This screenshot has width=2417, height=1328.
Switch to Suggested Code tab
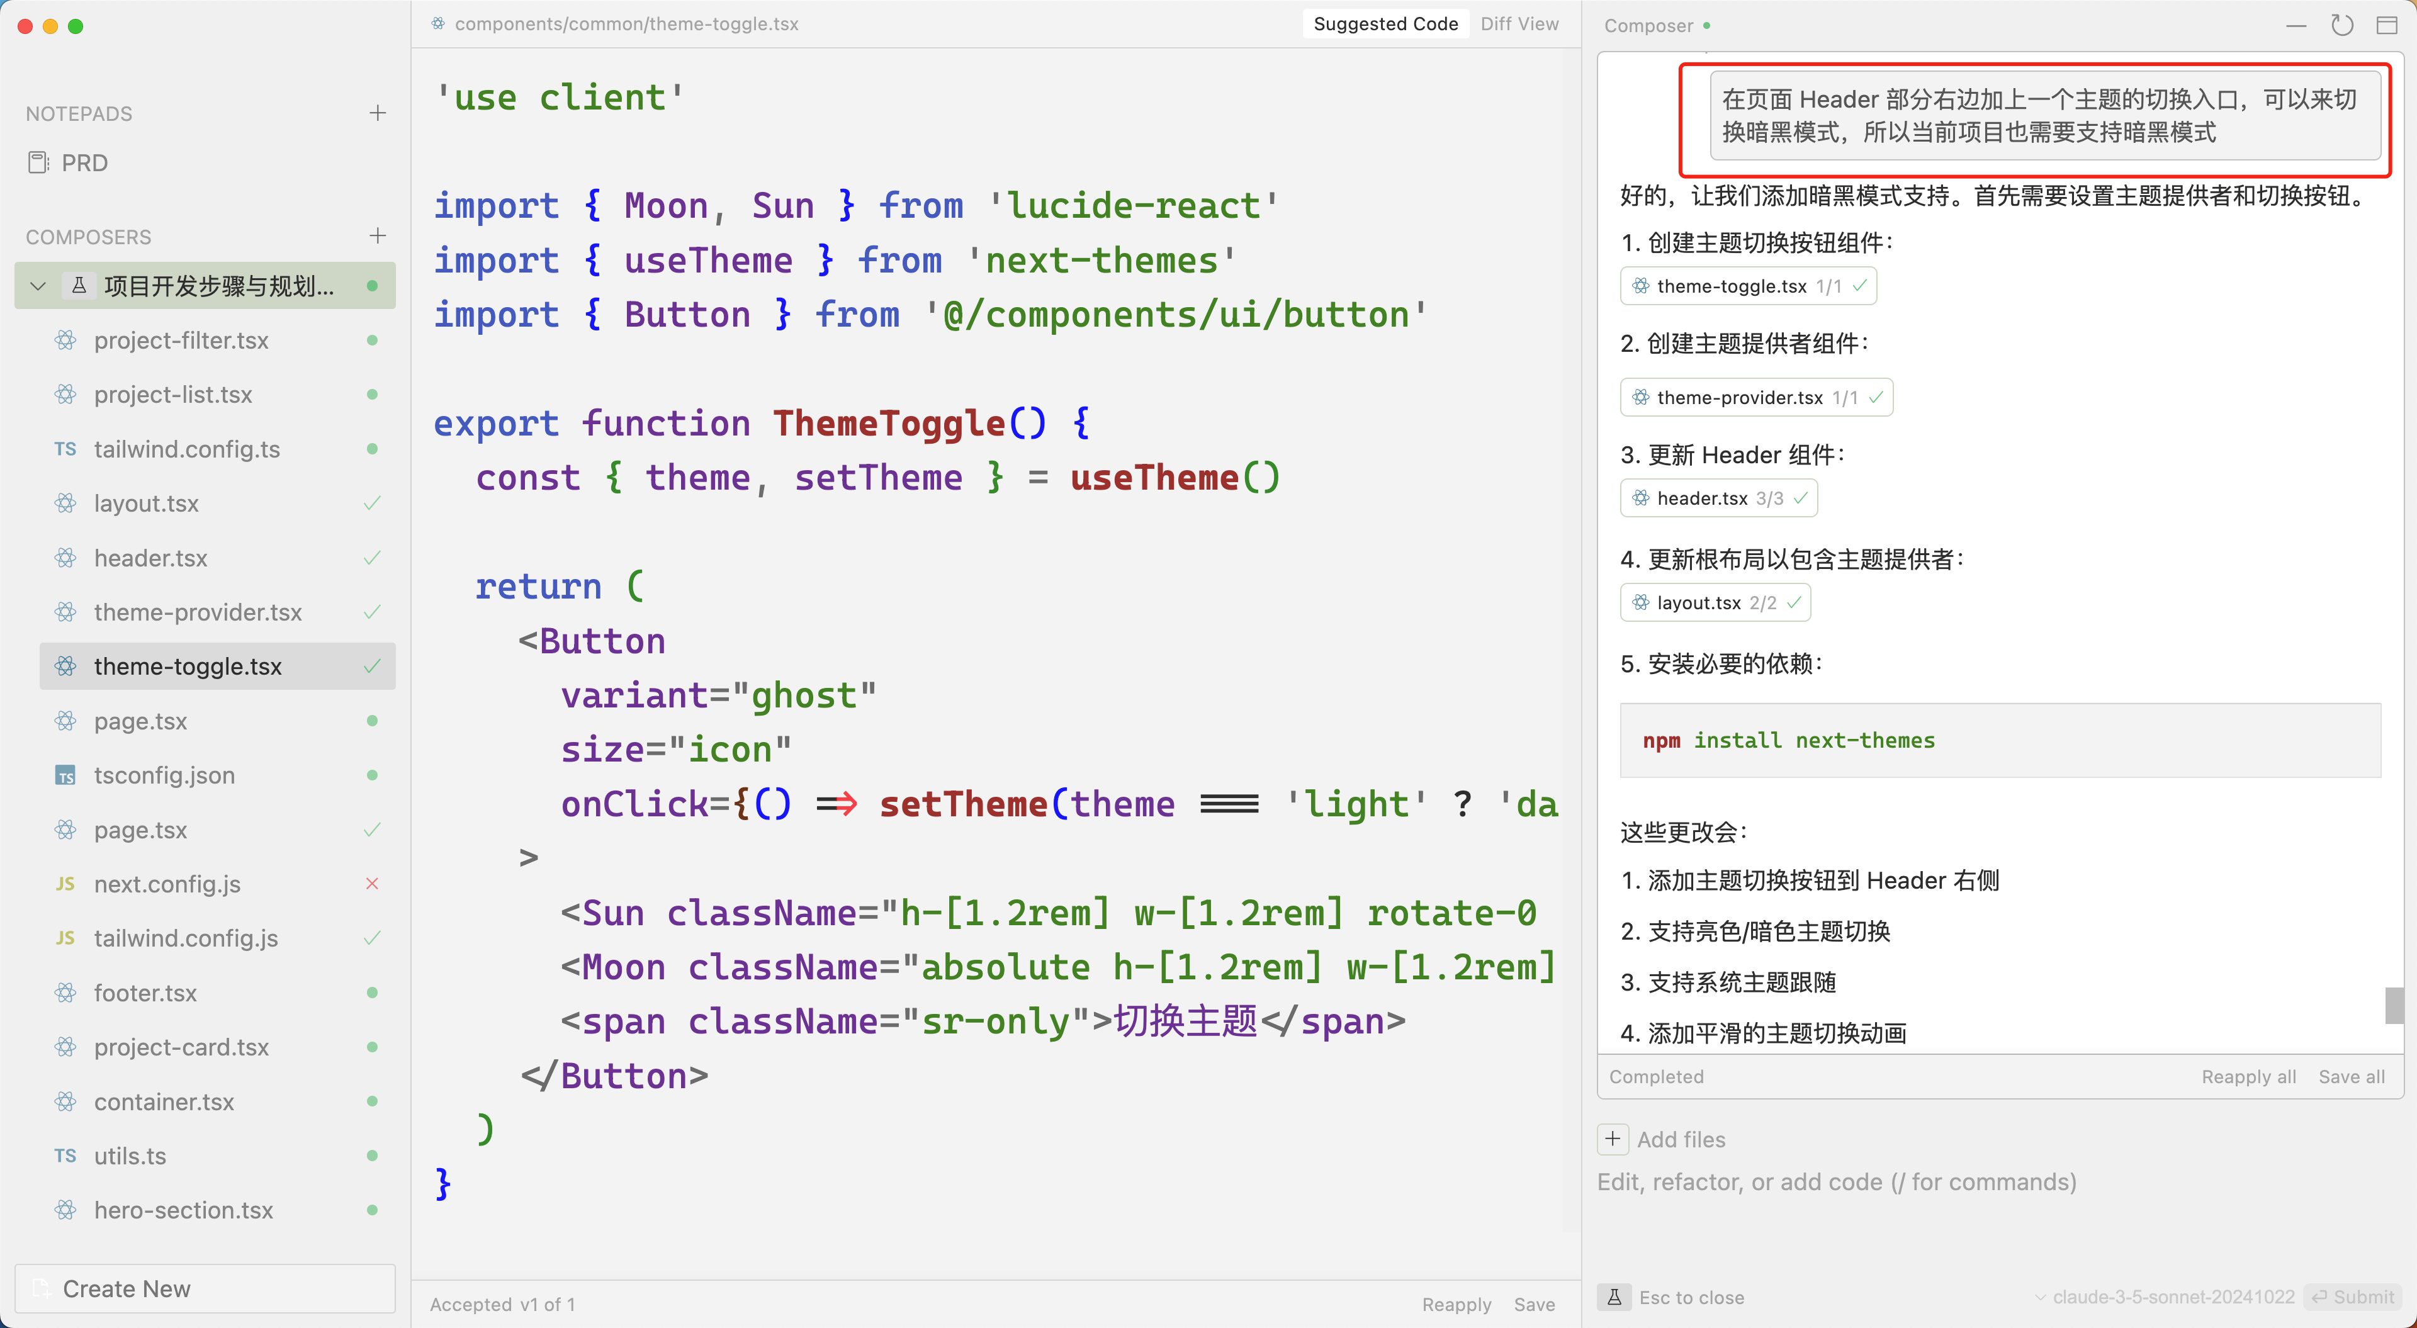(1385, 23)
